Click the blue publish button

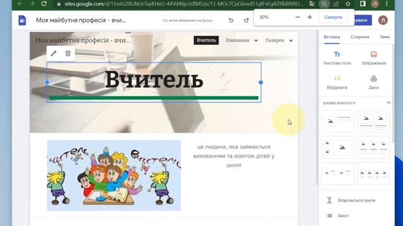(x=363, y=20)
